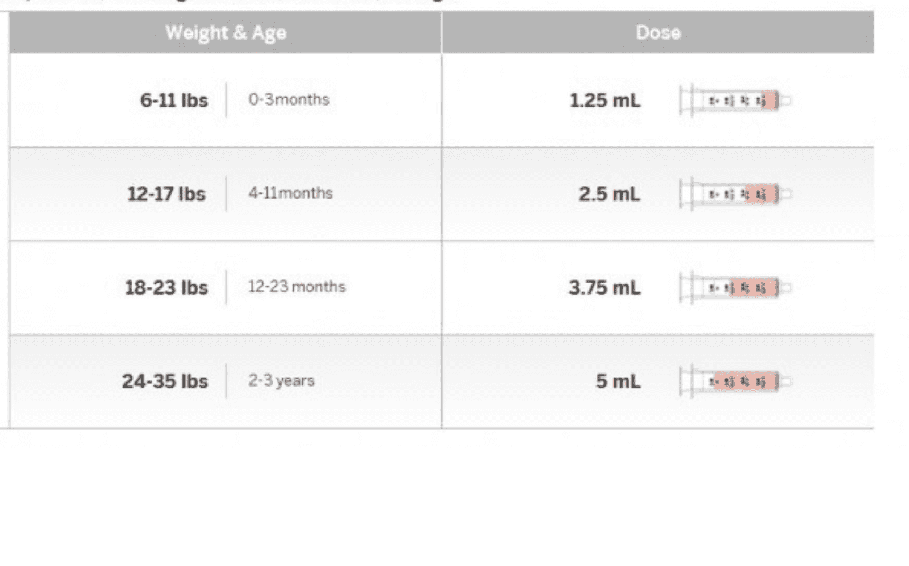Click the 1.25 mL syringe icon
The image size is (909, 566).
tap(735, 100)
